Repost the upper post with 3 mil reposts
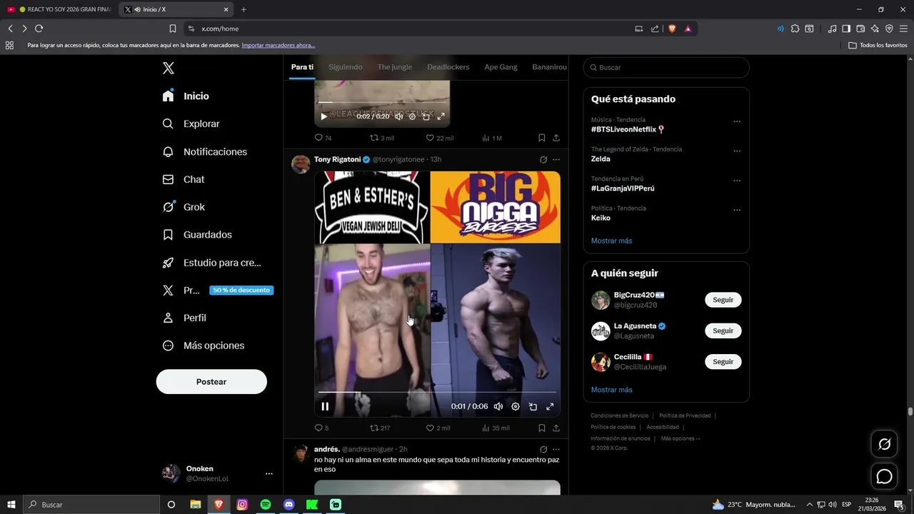This screenshot has width=914, height=514. click(381, 138)
